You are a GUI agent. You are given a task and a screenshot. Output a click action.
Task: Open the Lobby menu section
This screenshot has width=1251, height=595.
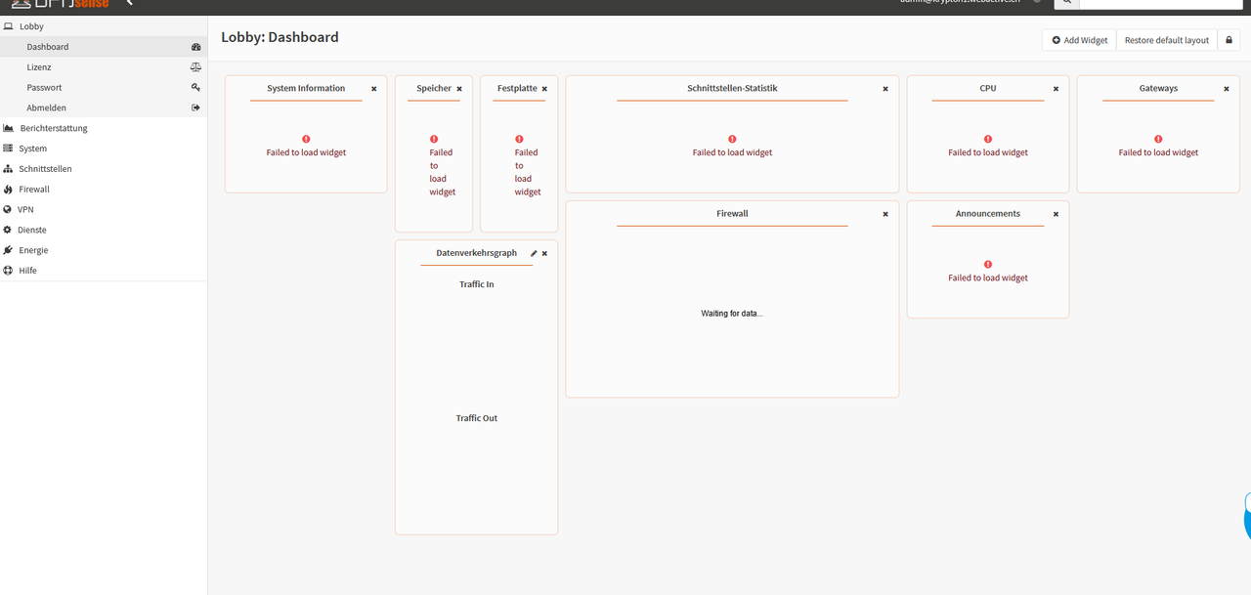pyautogui.click(x=104, y=26)
